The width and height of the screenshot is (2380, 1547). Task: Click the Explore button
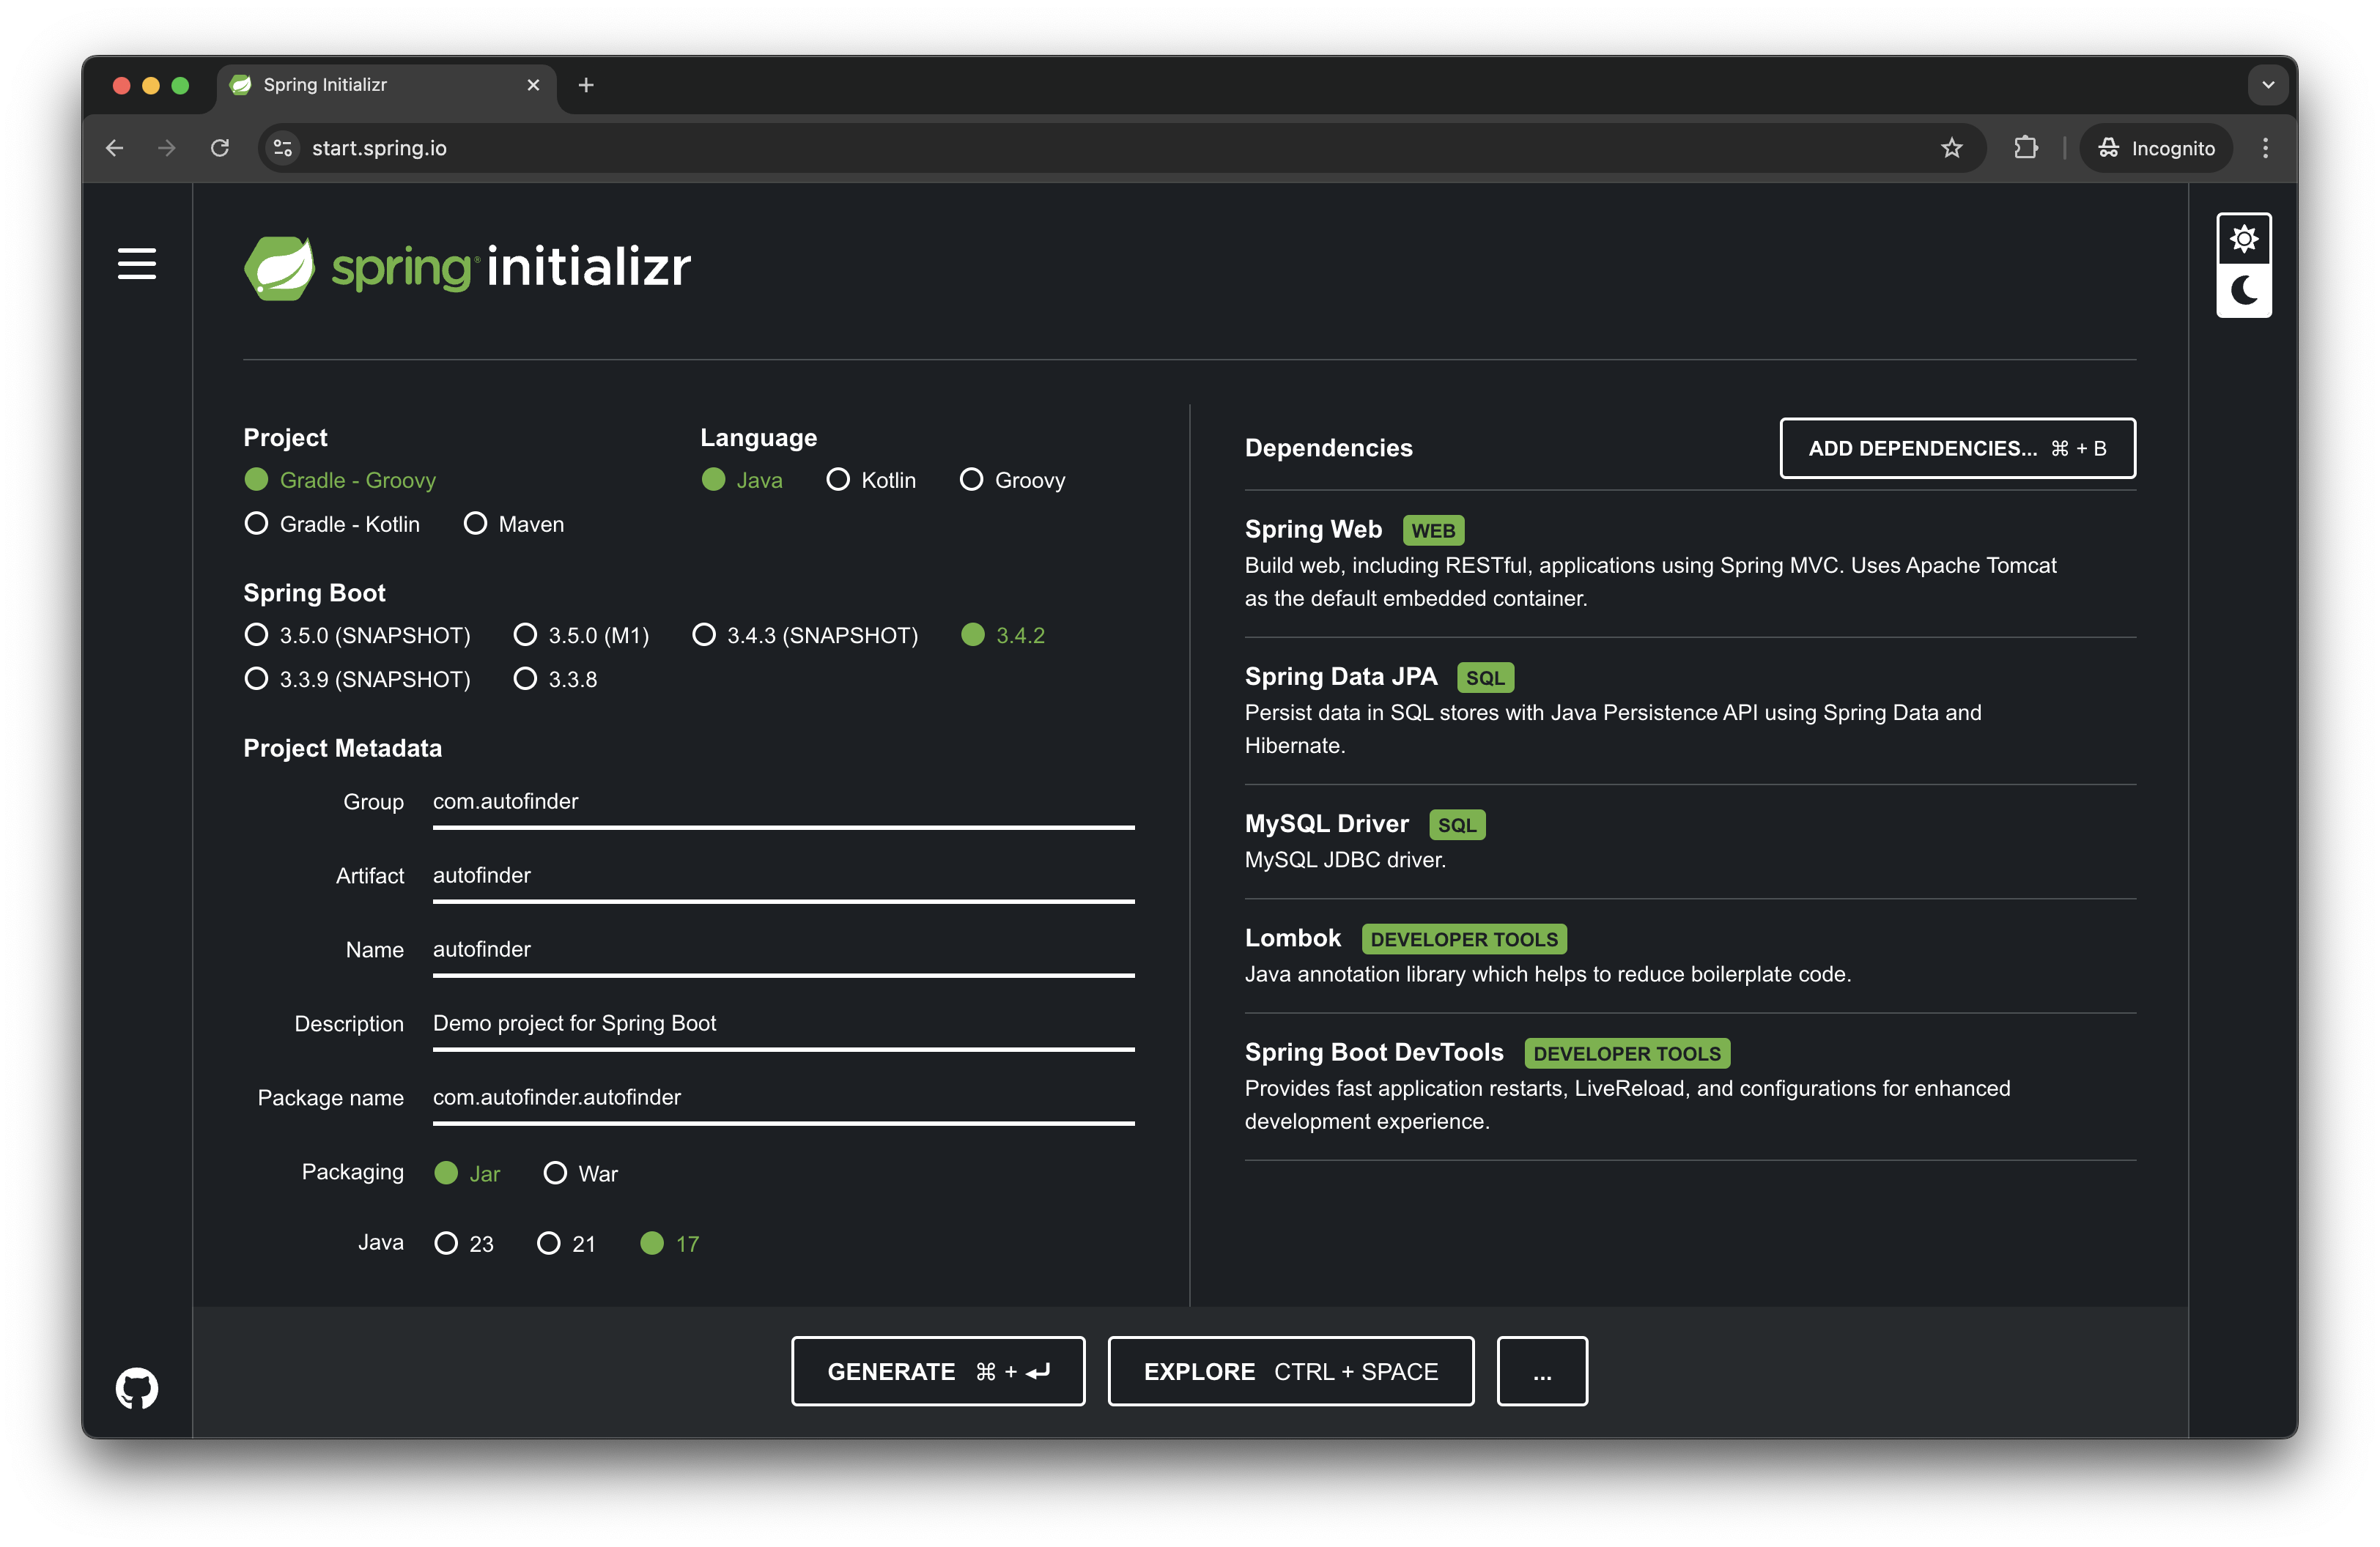coord(1291,1371)
